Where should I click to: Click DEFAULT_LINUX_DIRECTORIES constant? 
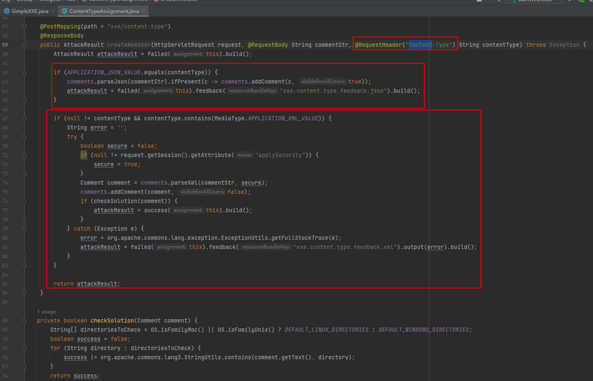(x=327, y=330)
